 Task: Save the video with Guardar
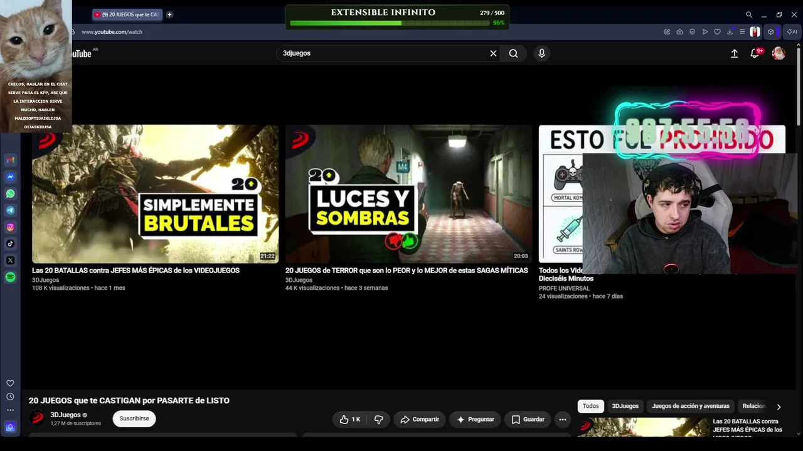click(528, 420)
